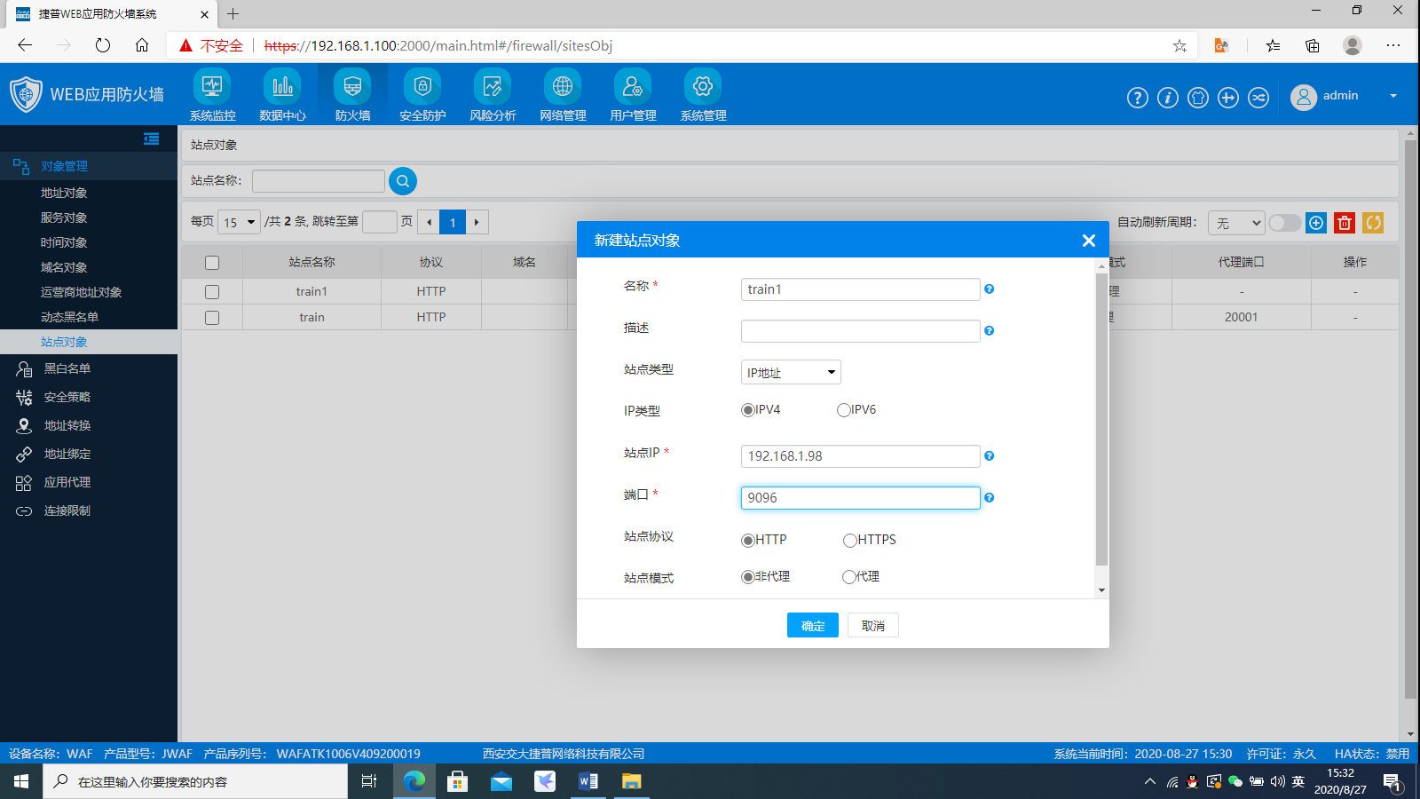This screenshot has height=799, width=1420.
Task: Open 时间对象 in the sidebar
Action: coord(64,242)
